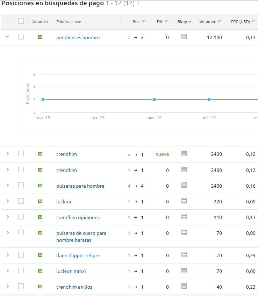Check the box for the trendhim nueva row
258x296 pixels.
[x=21, y=153]
